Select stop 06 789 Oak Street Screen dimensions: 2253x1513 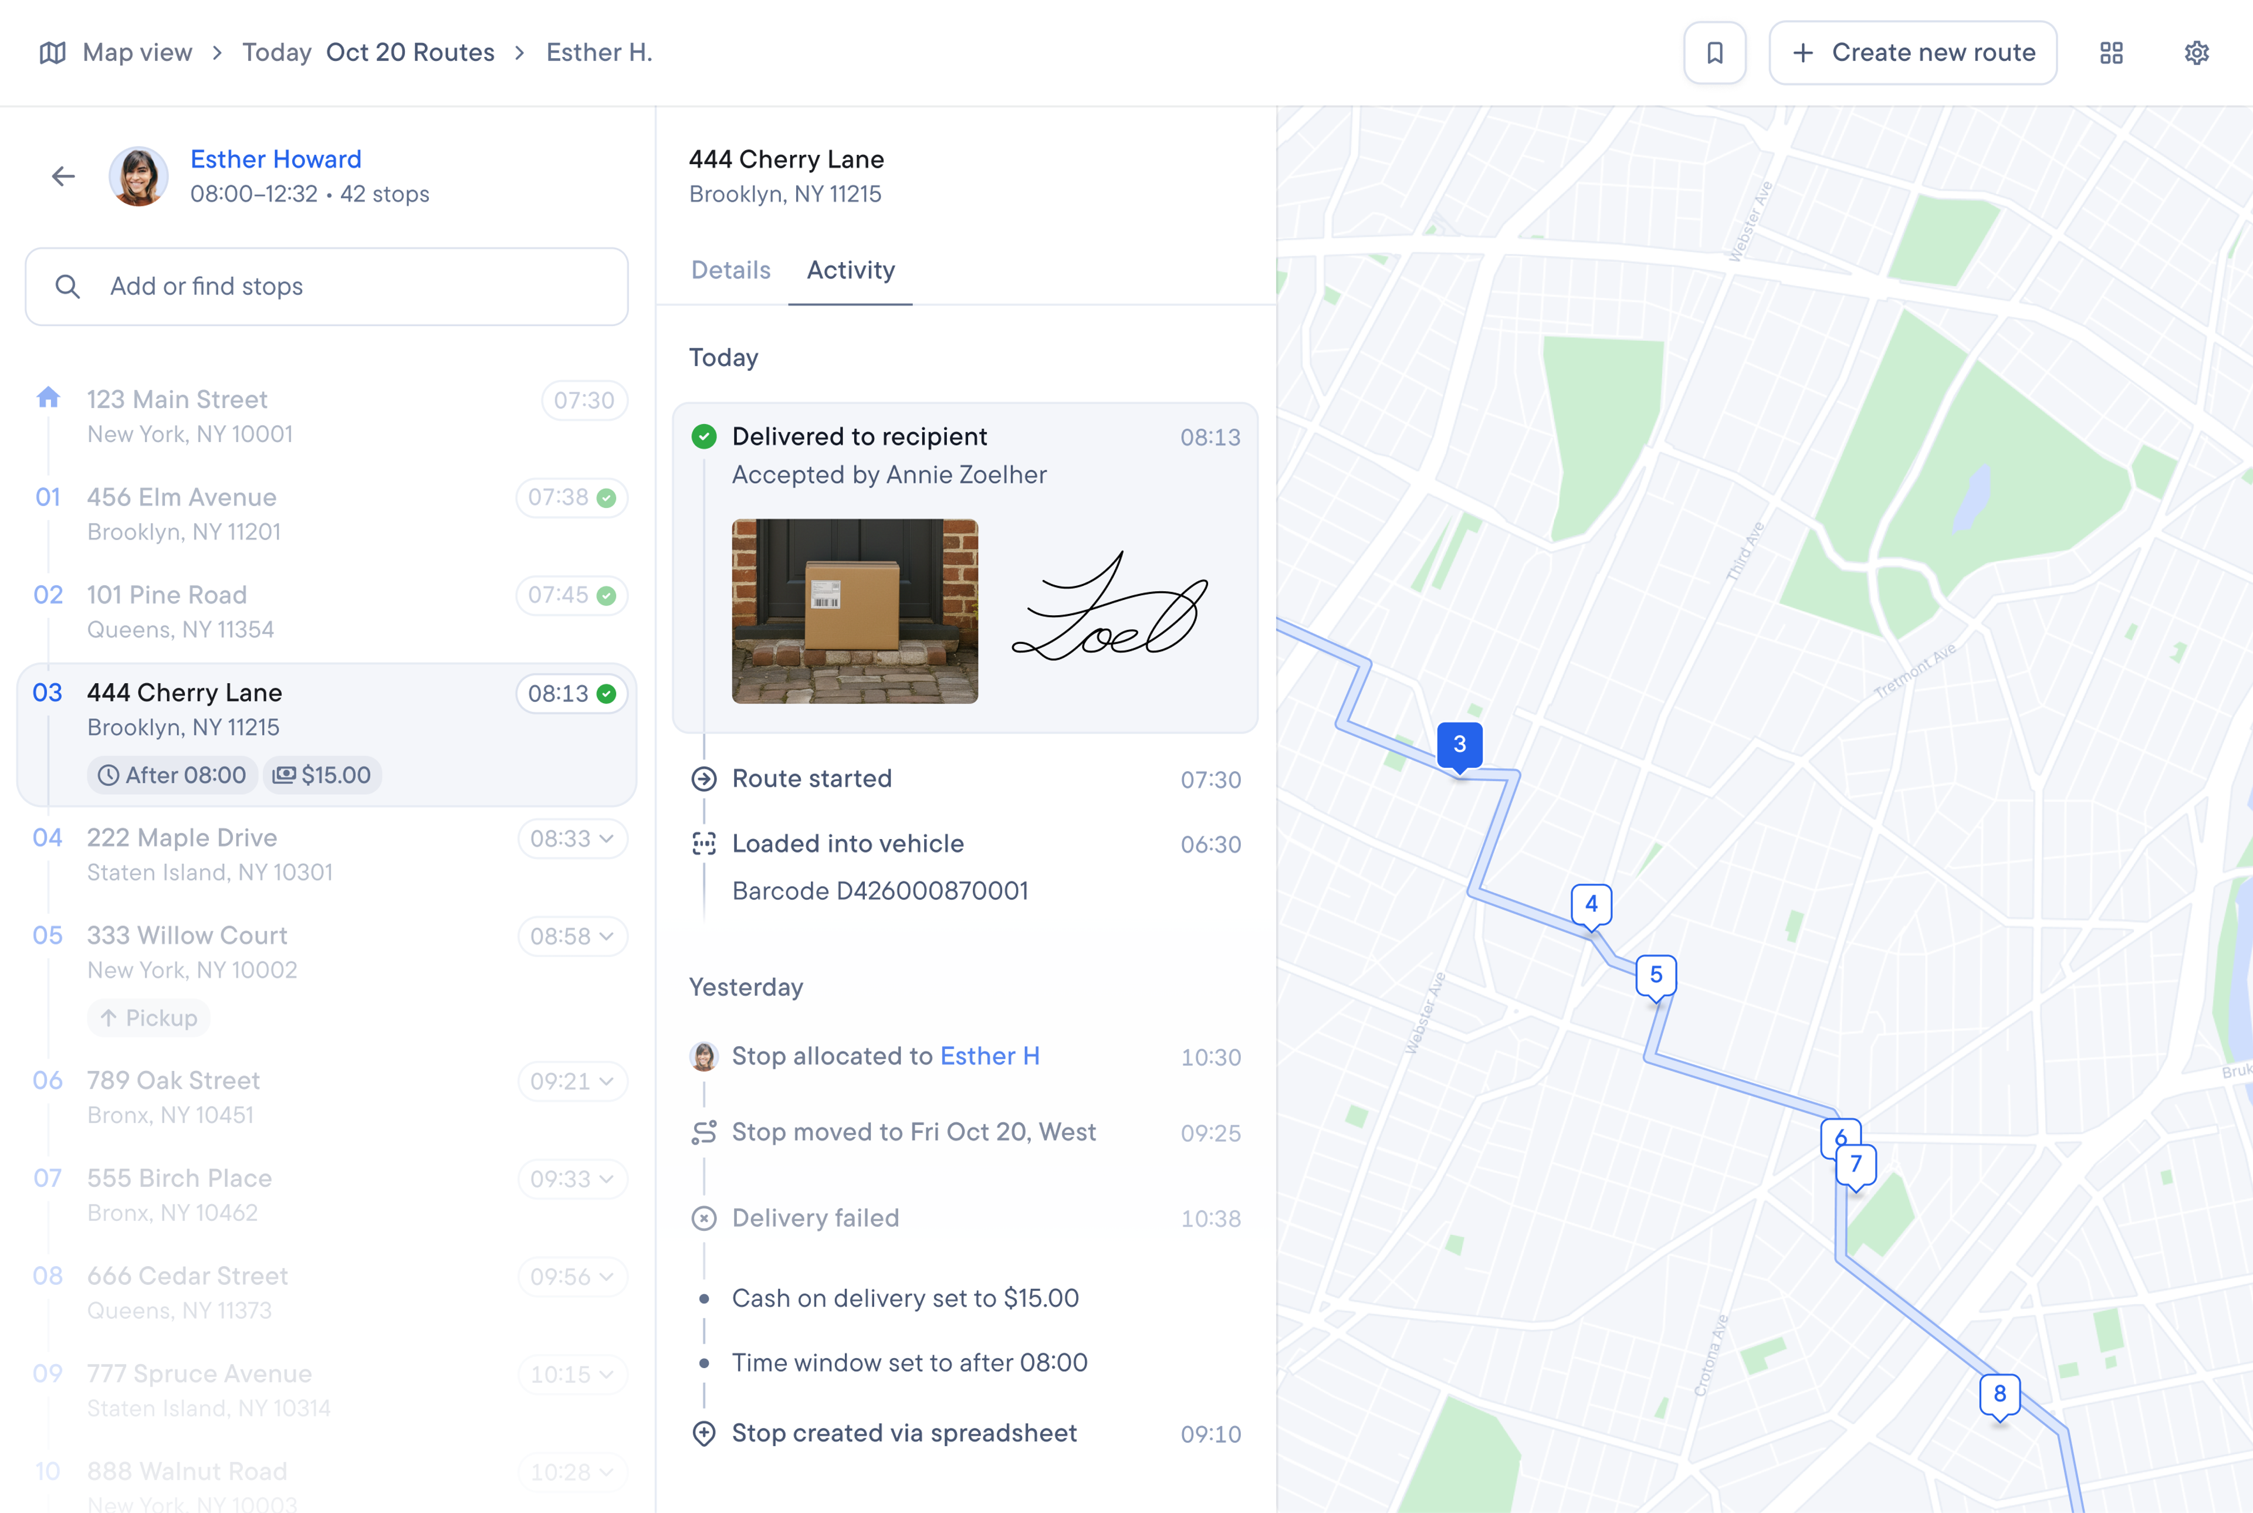[327, 1097]
